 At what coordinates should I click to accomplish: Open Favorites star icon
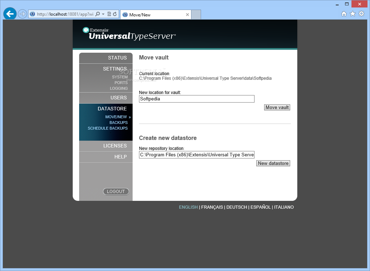(x=353, y=14)
